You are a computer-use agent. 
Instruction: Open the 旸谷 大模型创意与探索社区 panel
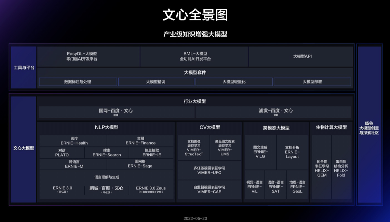(369, 125)
